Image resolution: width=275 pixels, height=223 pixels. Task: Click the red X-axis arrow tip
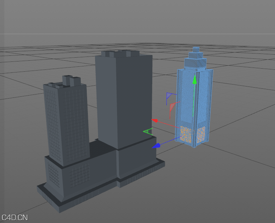pos(155,121)
